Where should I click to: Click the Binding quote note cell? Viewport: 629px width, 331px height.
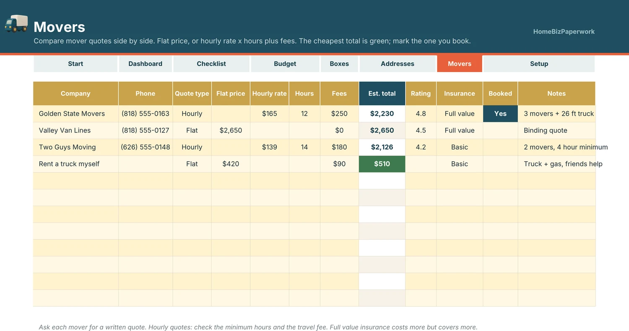pyautogui.click(x=556, y=130)
